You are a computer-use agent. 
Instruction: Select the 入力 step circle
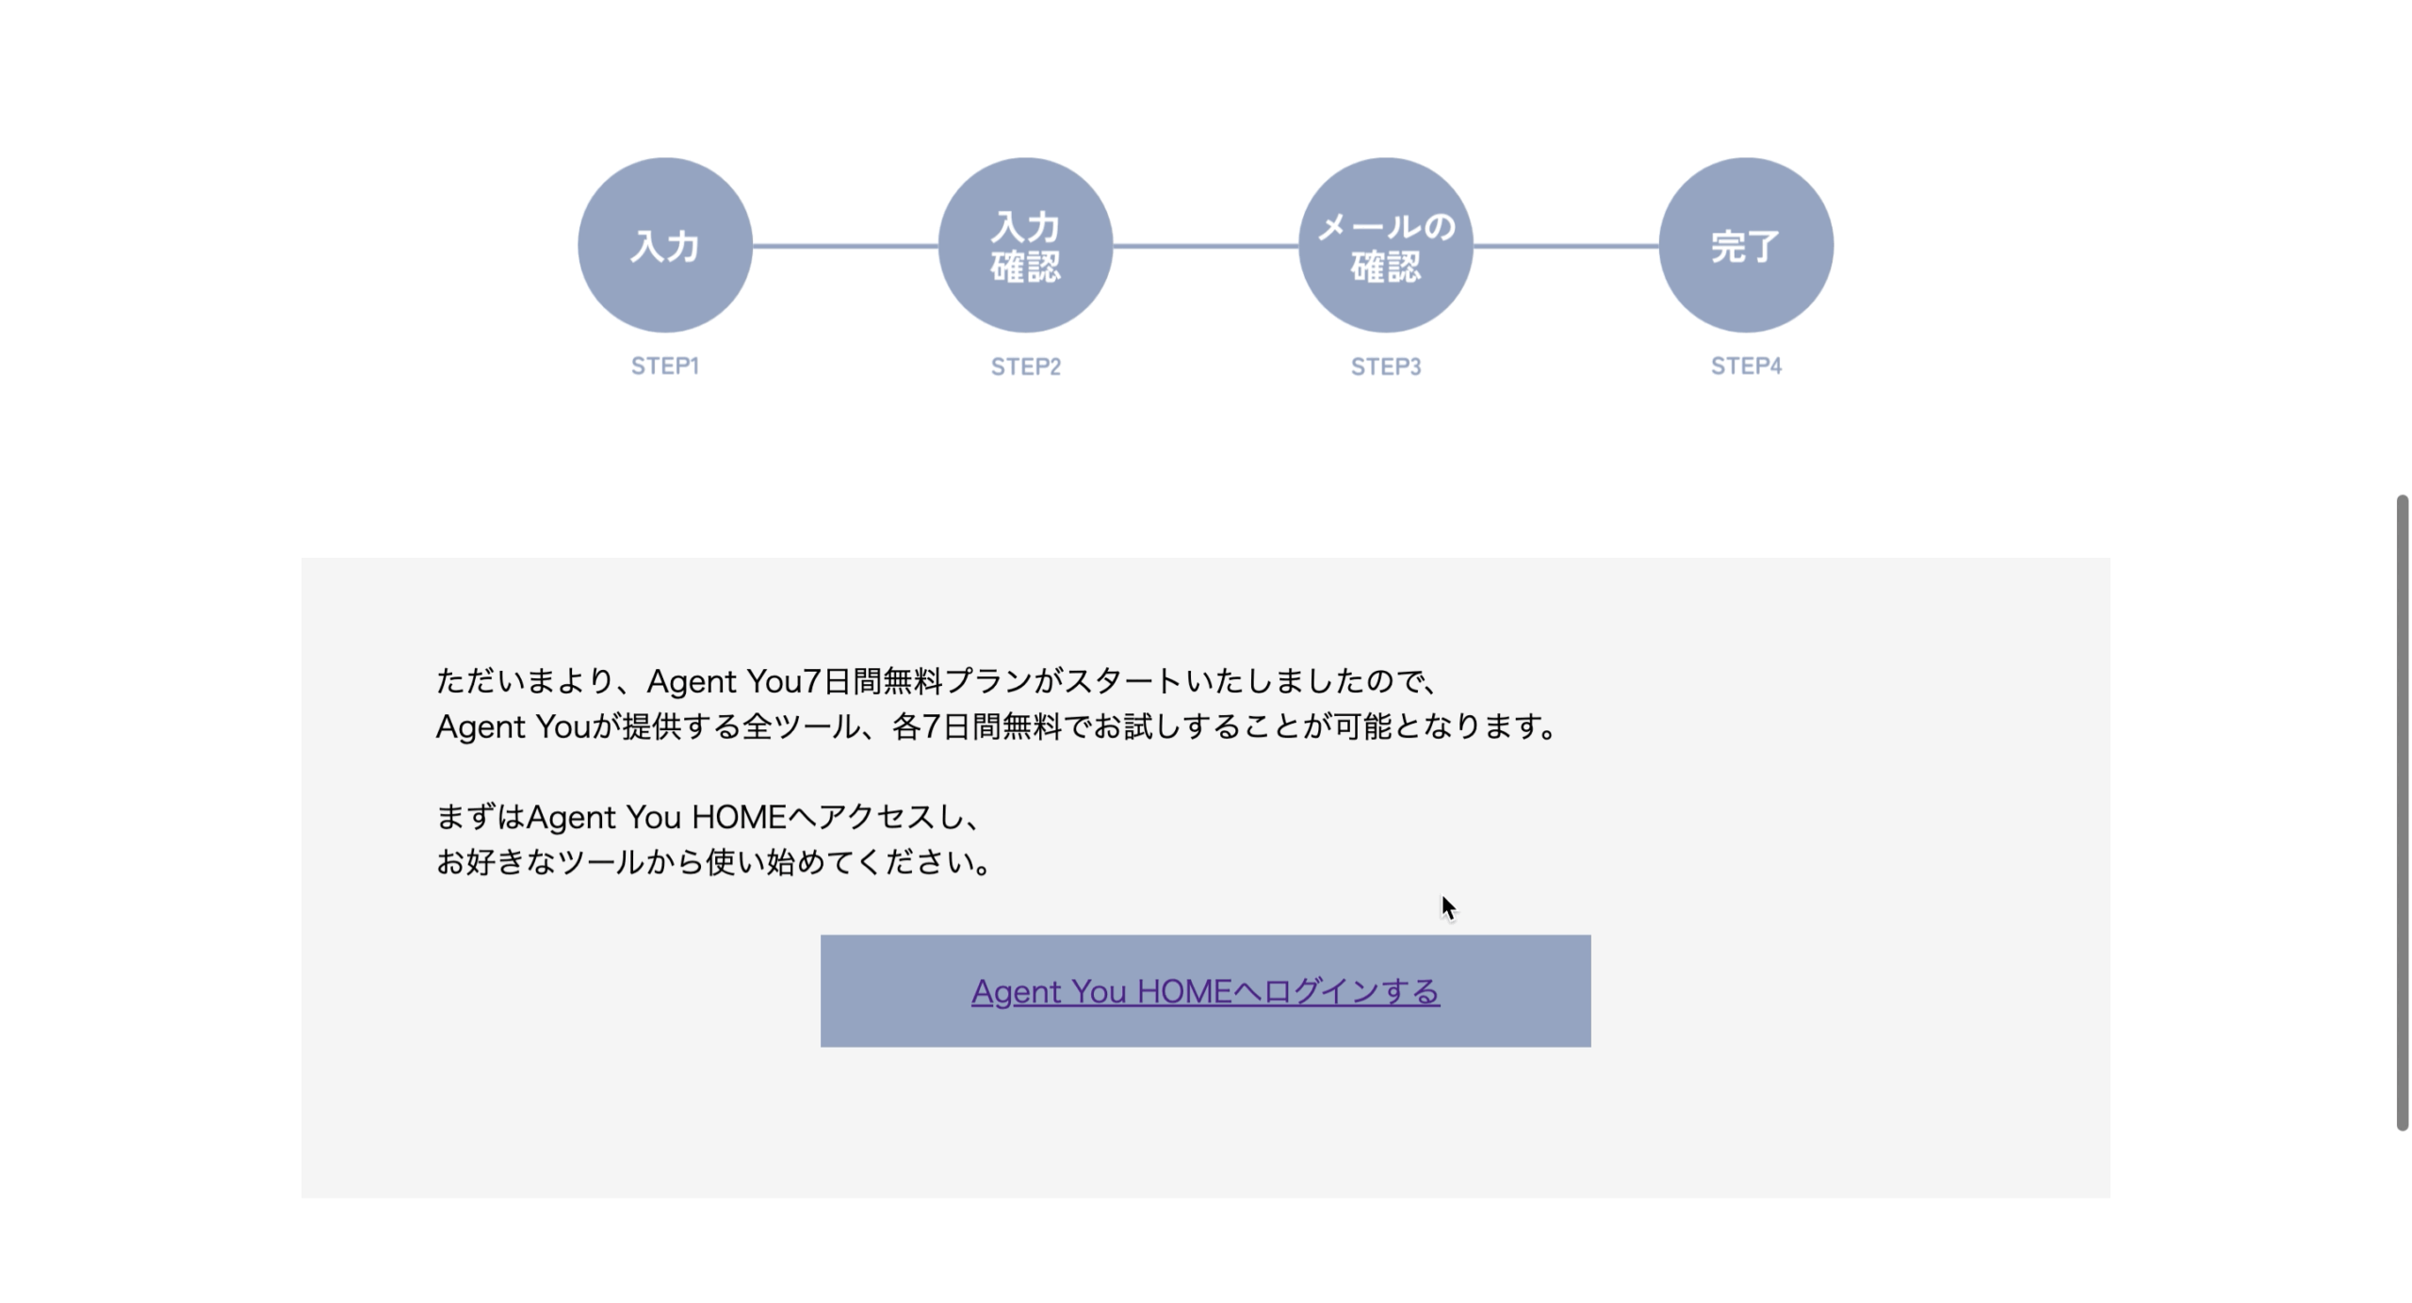pyautogui.click(x=665, y=245)
